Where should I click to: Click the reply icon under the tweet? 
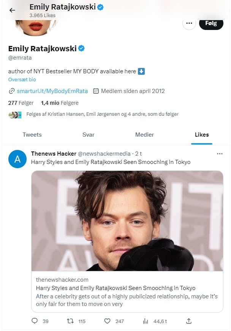[x=35, y=321]
